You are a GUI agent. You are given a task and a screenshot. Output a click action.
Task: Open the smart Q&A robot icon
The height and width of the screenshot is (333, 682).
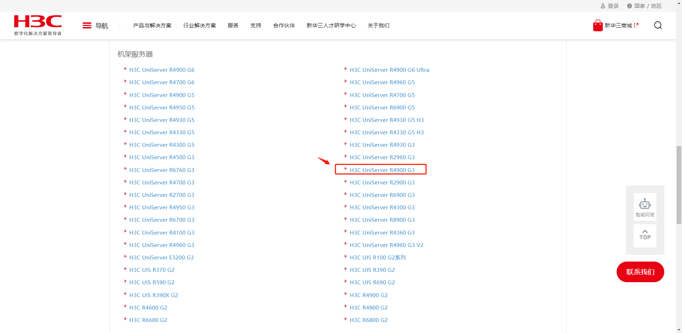[645, 204]
